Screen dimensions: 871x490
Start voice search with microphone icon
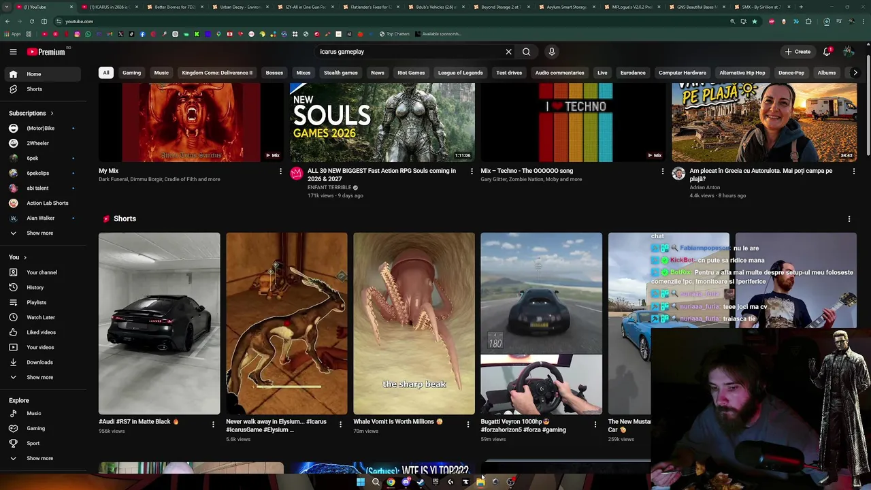pyautogui.click(x=552, y=52)
